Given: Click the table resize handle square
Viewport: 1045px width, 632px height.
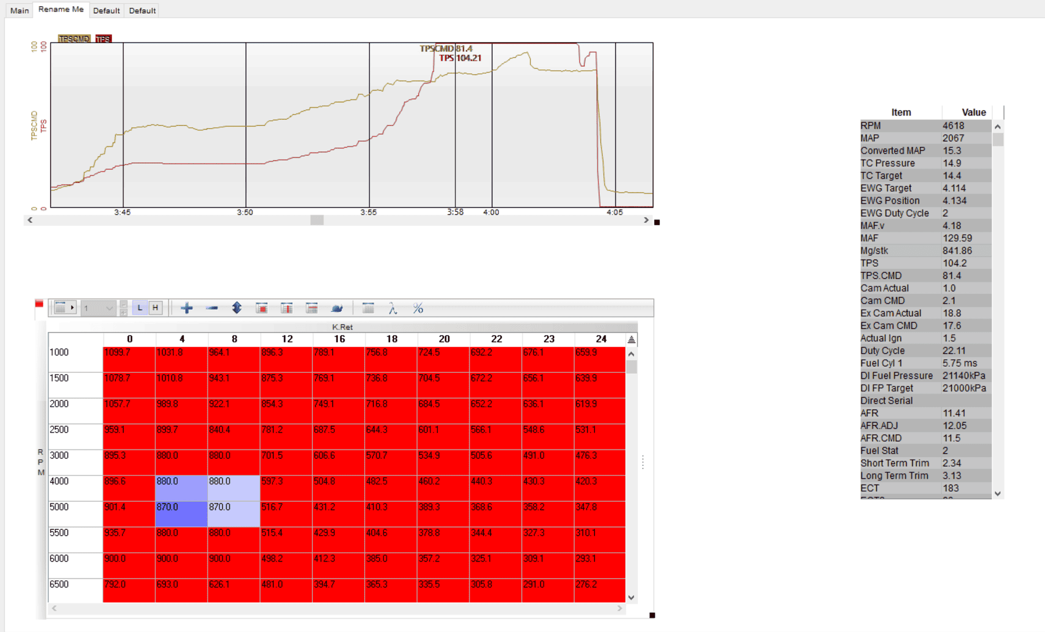Looking at the screenshot, I should 652,615.
